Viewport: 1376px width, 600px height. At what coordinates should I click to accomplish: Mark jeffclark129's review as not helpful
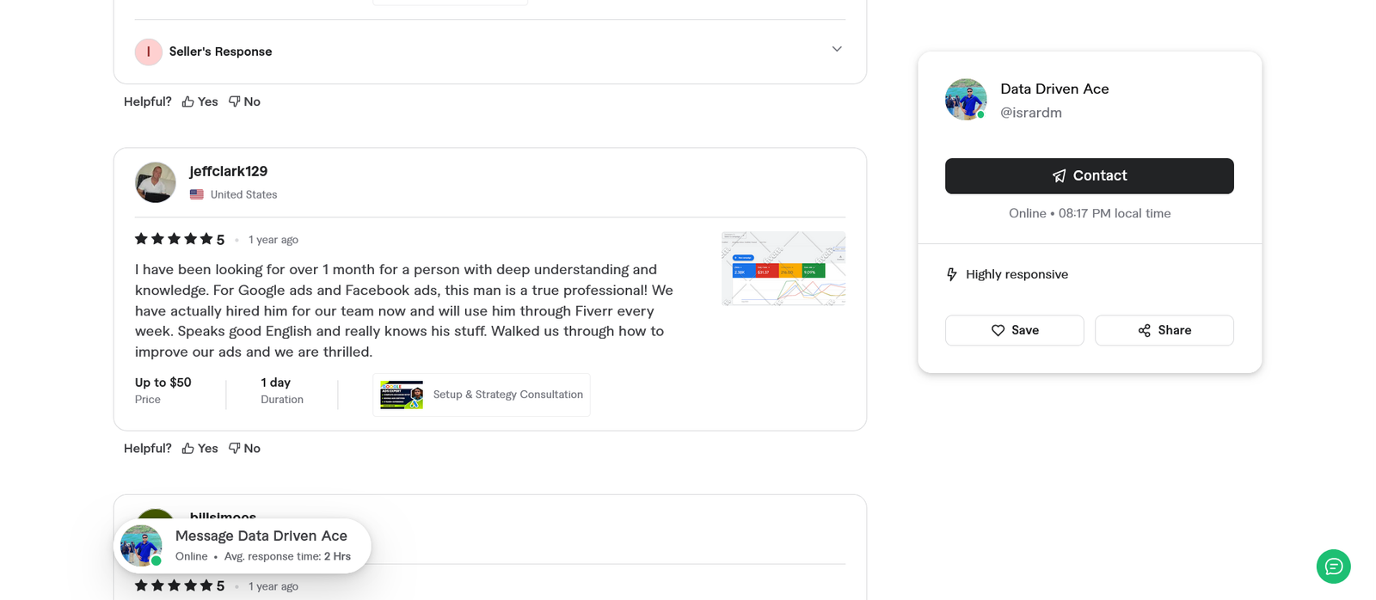pos(244,448)
